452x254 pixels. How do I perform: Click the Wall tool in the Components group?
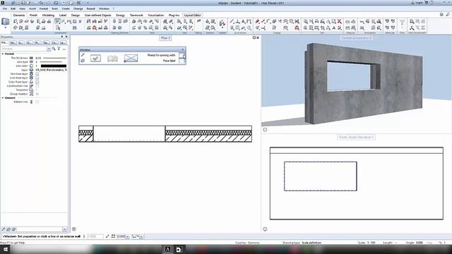click(x=16, y=22)
